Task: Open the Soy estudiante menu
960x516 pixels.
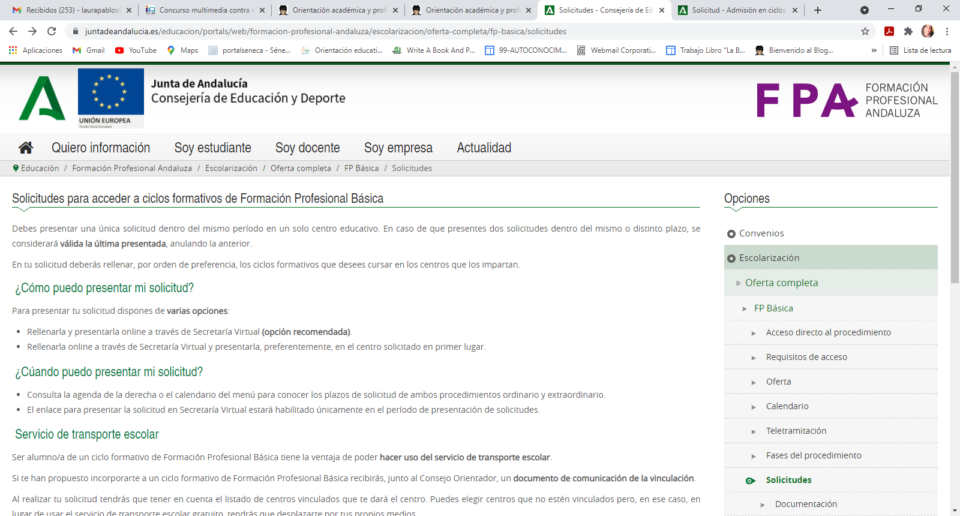Action: point(213,148)
